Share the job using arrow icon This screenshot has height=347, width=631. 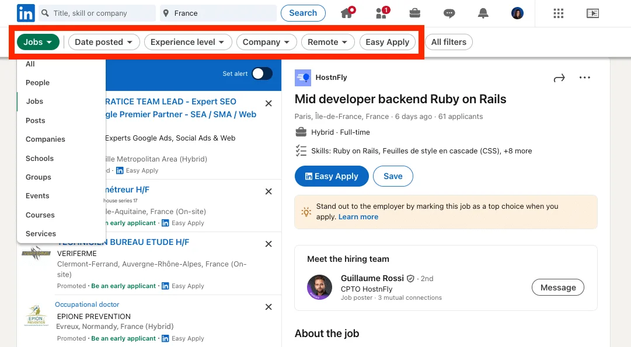(559, 78)
